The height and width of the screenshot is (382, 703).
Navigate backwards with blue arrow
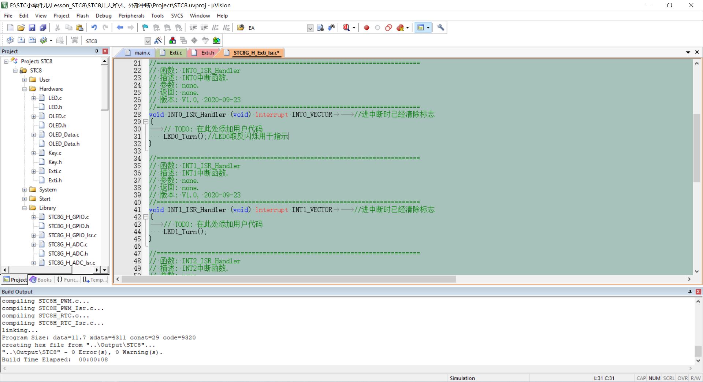120,27
